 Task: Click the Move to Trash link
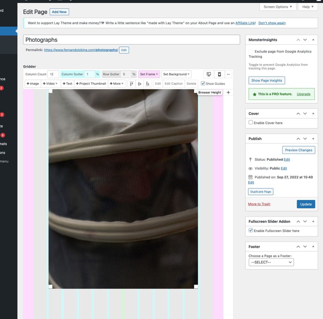click(259, 204)
